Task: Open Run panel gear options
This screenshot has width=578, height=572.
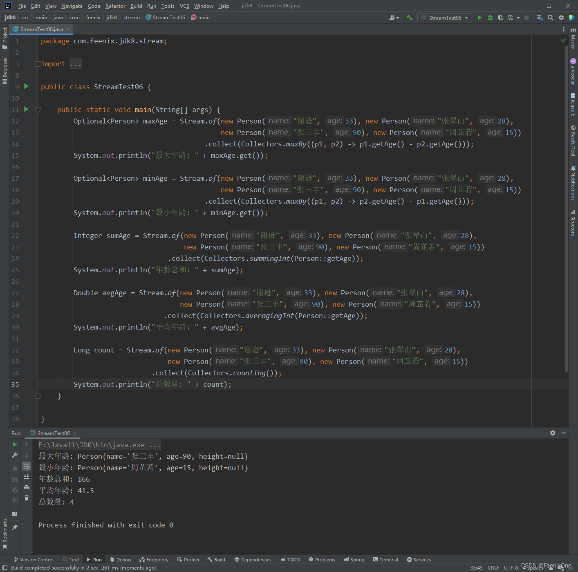Action: (x=553, y=433)
